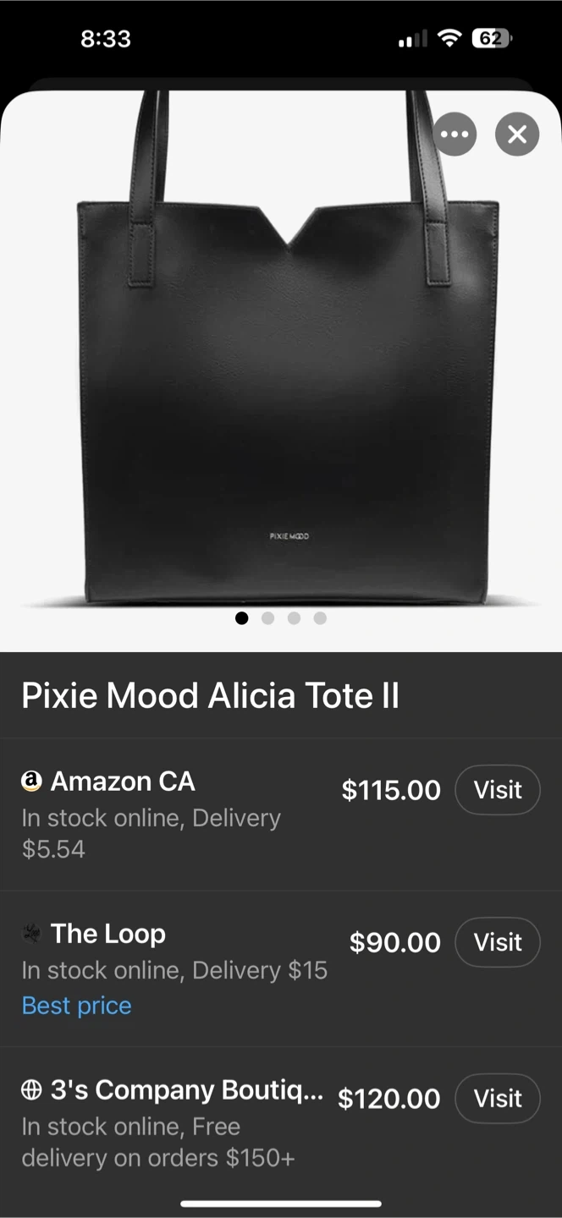Visit The Loop store listing

(498, 942)
